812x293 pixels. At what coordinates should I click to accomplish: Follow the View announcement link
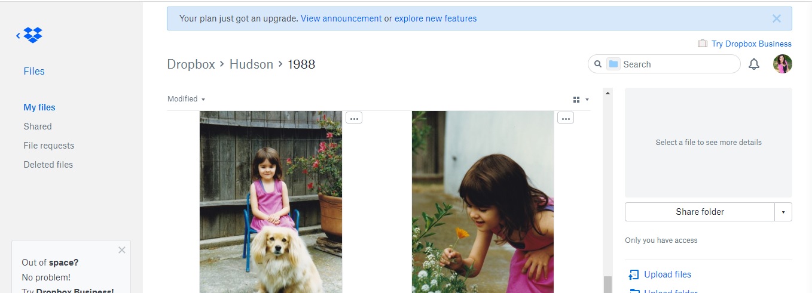click(x=341, y=18)
